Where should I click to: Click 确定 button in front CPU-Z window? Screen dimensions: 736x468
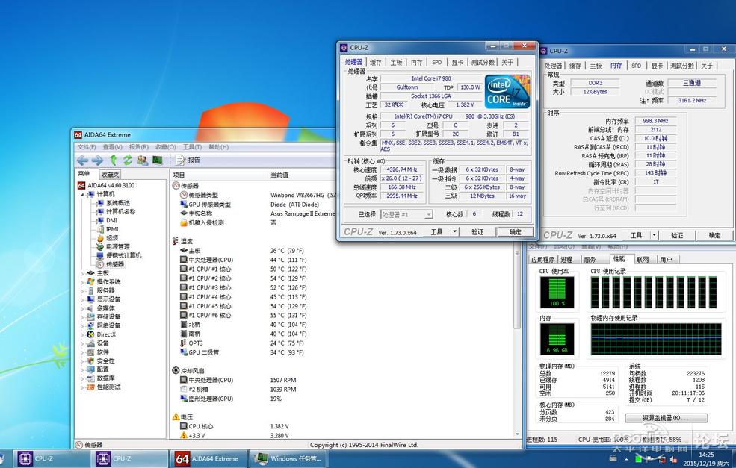click(515, 231)
